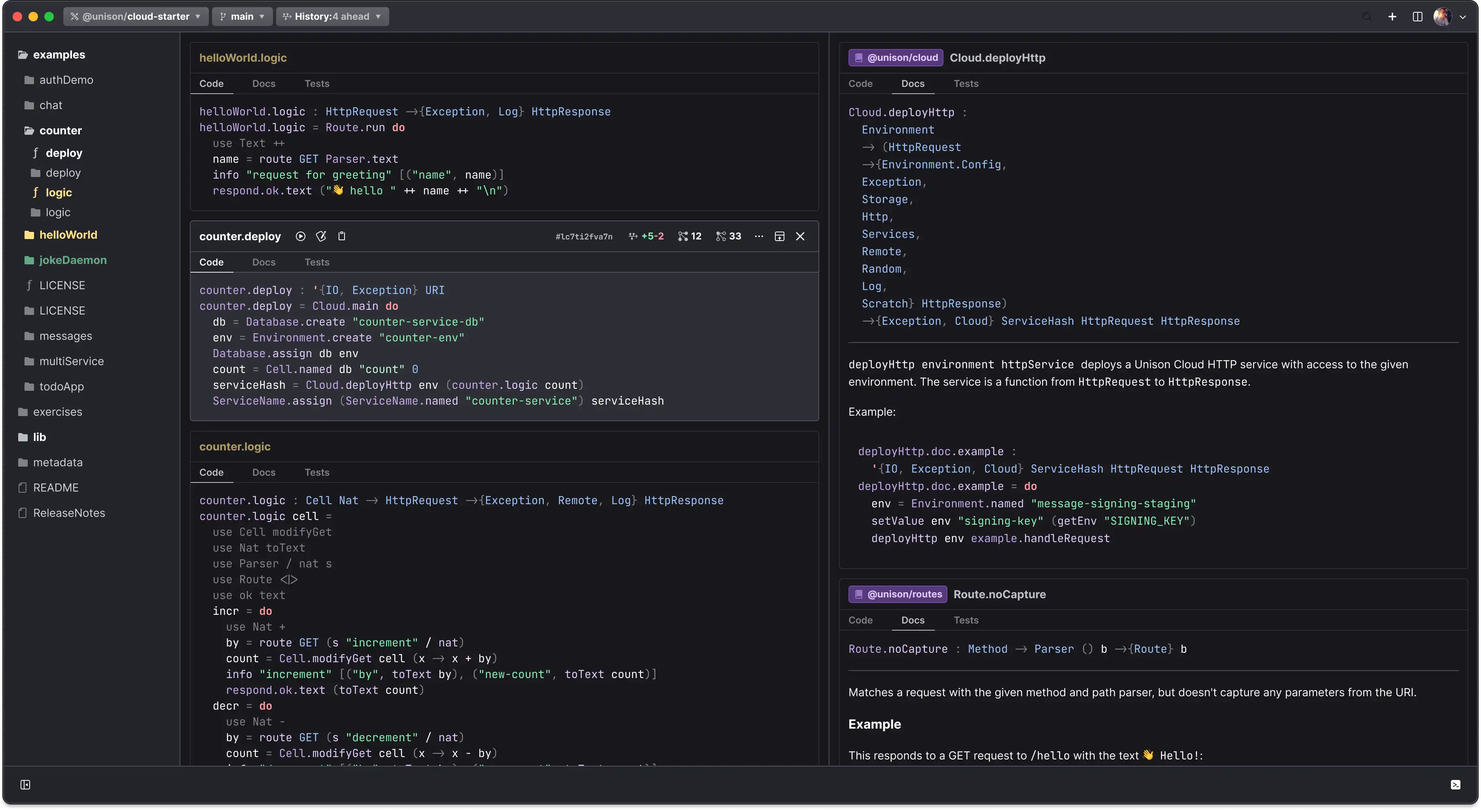The image size is (1481, 810).
Task: Open the search magnifier in top bar
Action: coord(1367,17)
